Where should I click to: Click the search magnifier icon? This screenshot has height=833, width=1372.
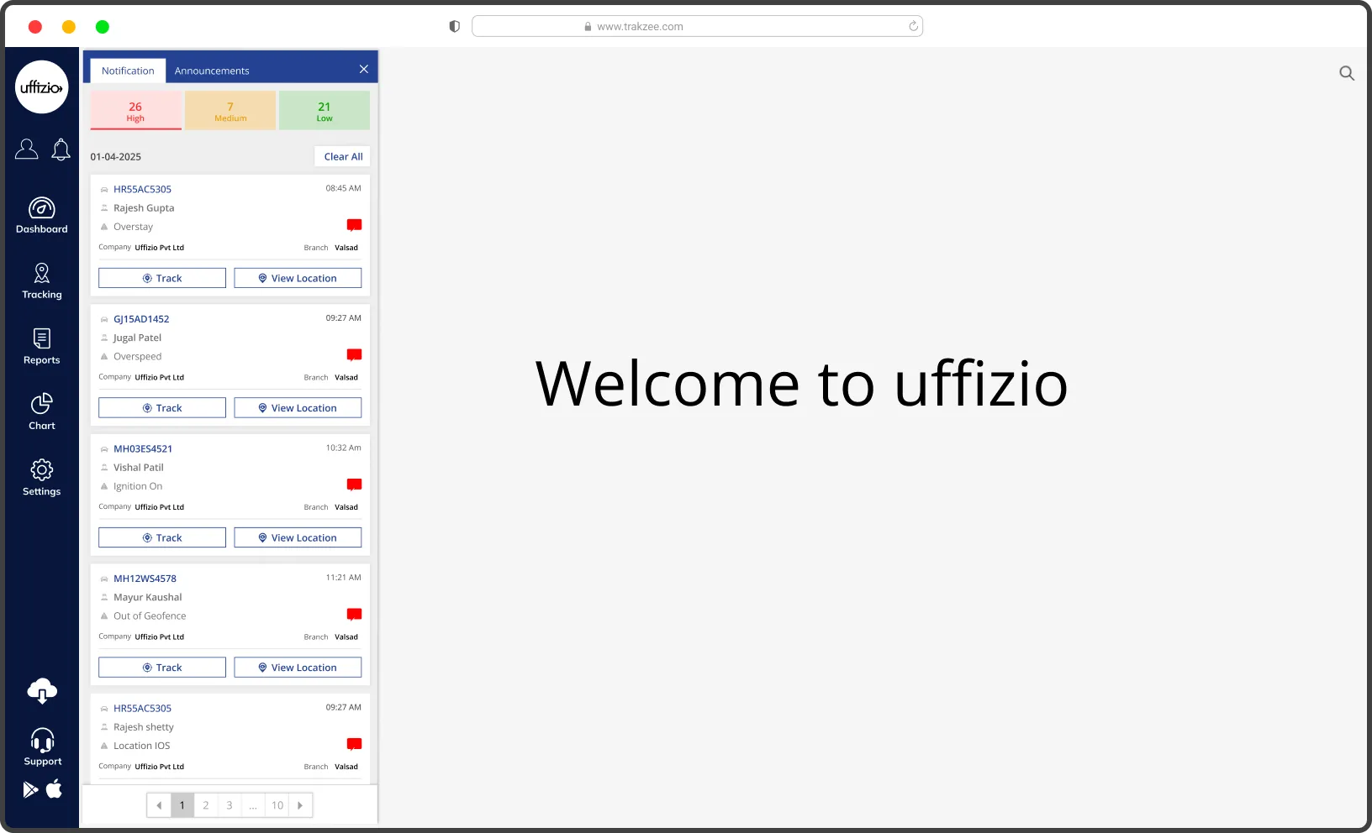pos(1346,73)
